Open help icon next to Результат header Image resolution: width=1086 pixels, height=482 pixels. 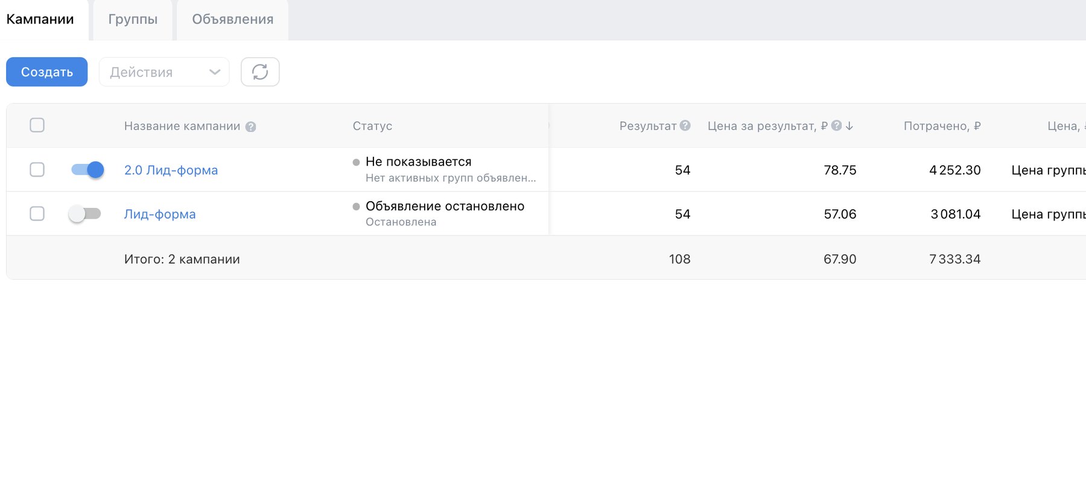685,125
